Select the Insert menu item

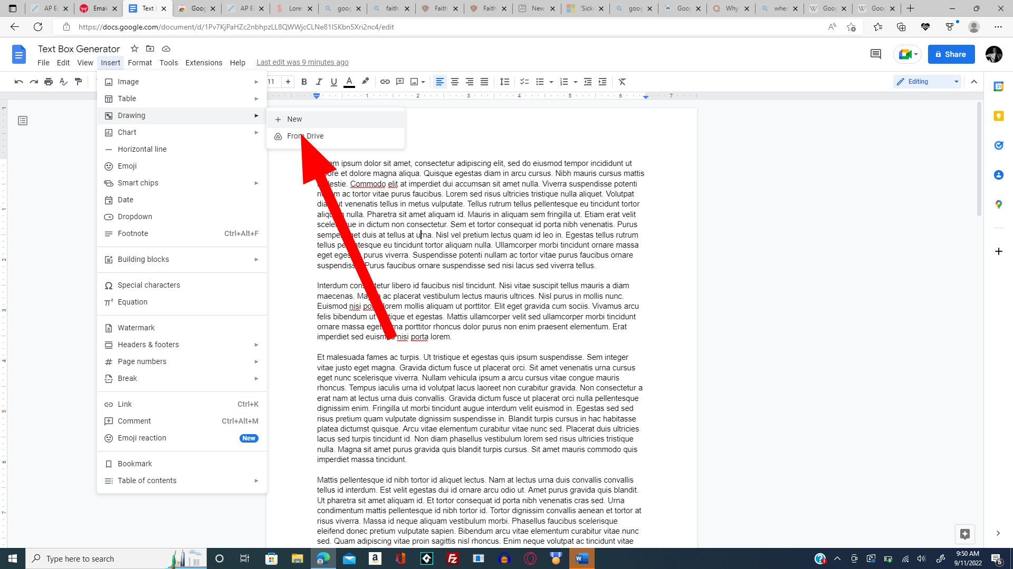[110, 63]
